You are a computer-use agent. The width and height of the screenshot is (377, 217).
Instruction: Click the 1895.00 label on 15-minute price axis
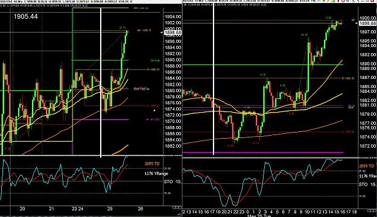(367, 41)
